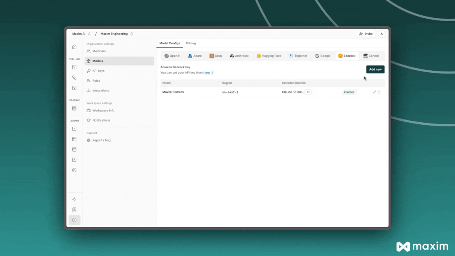Click the settings gear icon in the sidebar
455x256 pixels.
click(74, 220)
